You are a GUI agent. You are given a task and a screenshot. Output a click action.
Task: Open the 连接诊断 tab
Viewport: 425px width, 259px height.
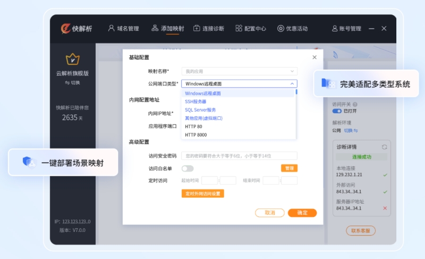(x=209, y=29)
